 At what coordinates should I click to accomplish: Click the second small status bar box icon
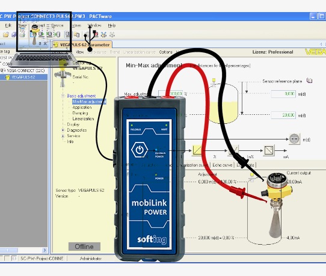coord(14,259)
